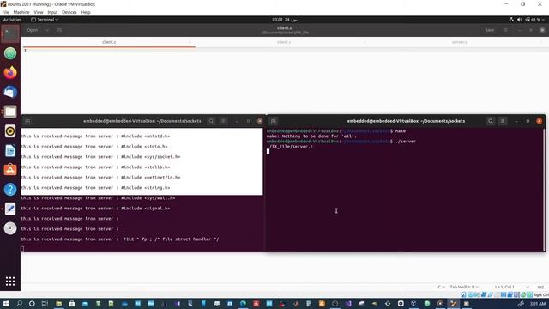Open LibreOffice Writer from the dock

tap(10, 151)
